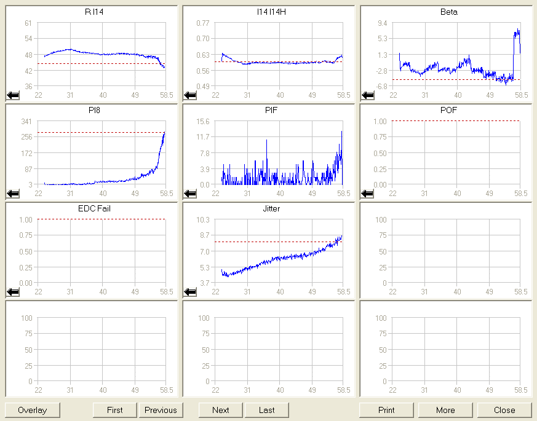Click the Previous button

(161, 410)
